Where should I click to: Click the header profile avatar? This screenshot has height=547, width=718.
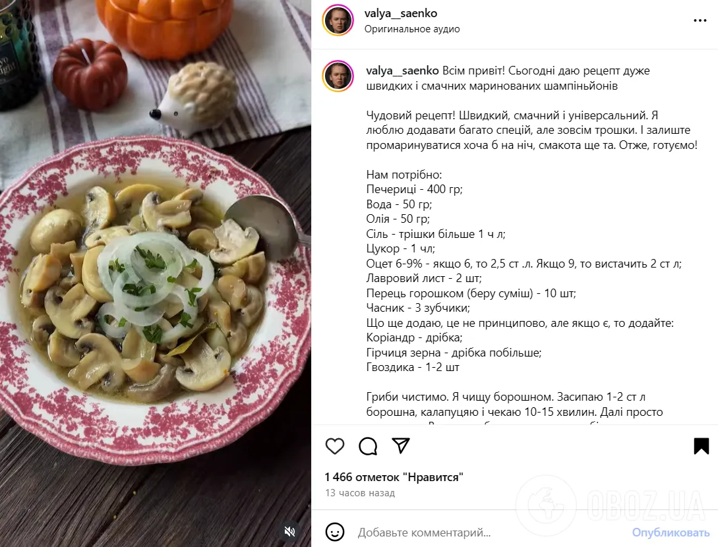tap(338, 20)
